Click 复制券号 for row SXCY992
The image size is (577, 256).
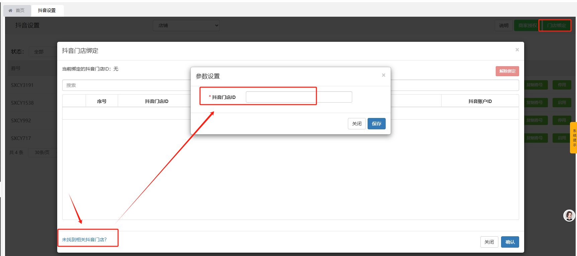pyautogui.click(x=536, y=120)
